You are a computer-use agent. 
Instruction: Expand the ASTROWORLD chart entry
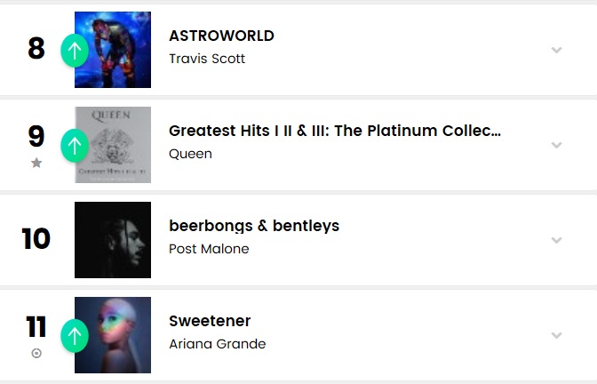(557, 50)
